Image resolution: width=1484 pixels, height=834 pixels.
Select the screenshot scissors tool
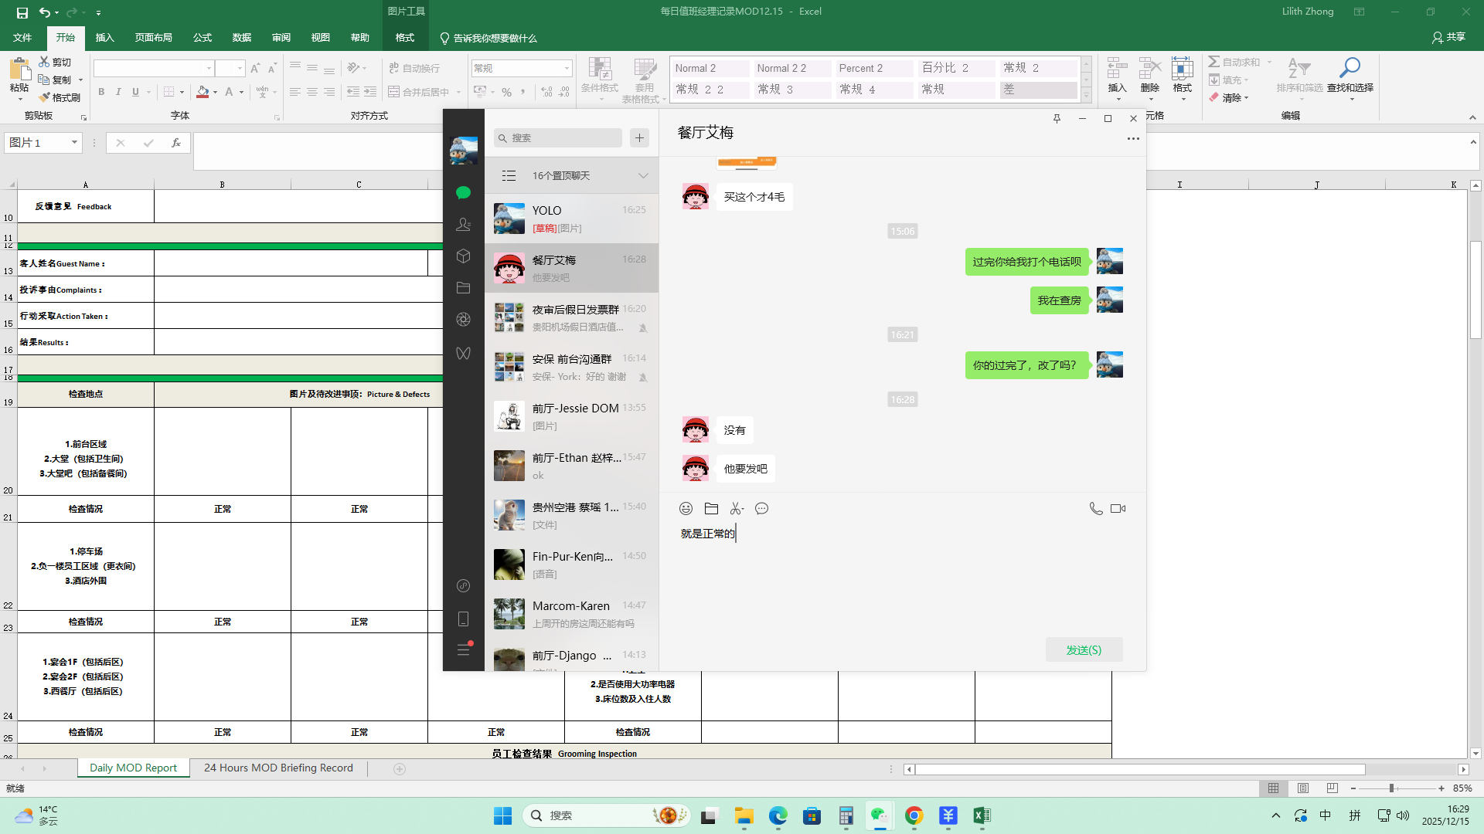pyautogui.click(x=735, y=508)
